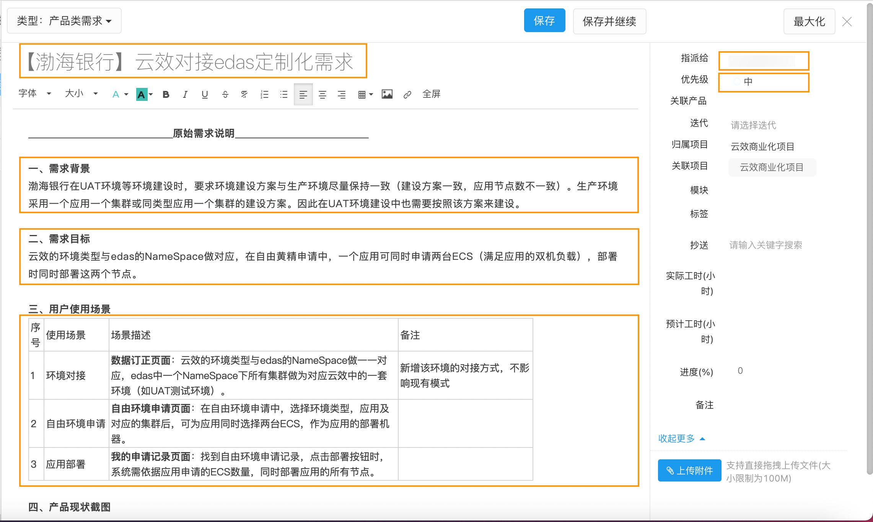
Task: Close the requirement dialog with the X
Action: point(847,22)
